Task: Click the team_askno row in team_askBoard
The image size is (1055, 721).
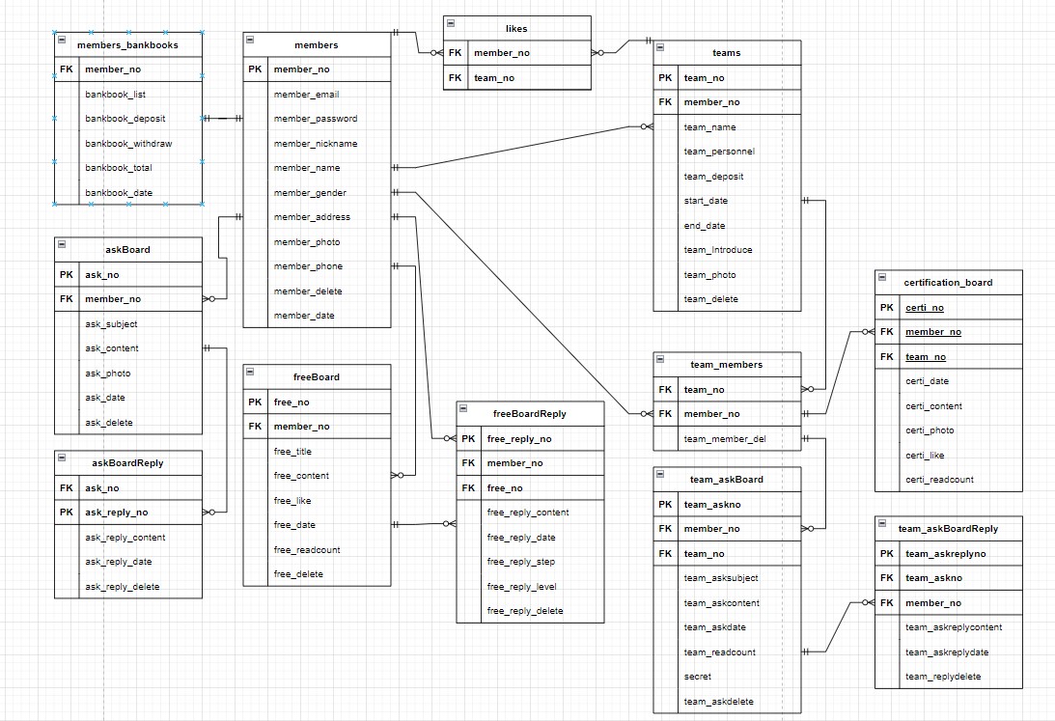Action: 728,505
